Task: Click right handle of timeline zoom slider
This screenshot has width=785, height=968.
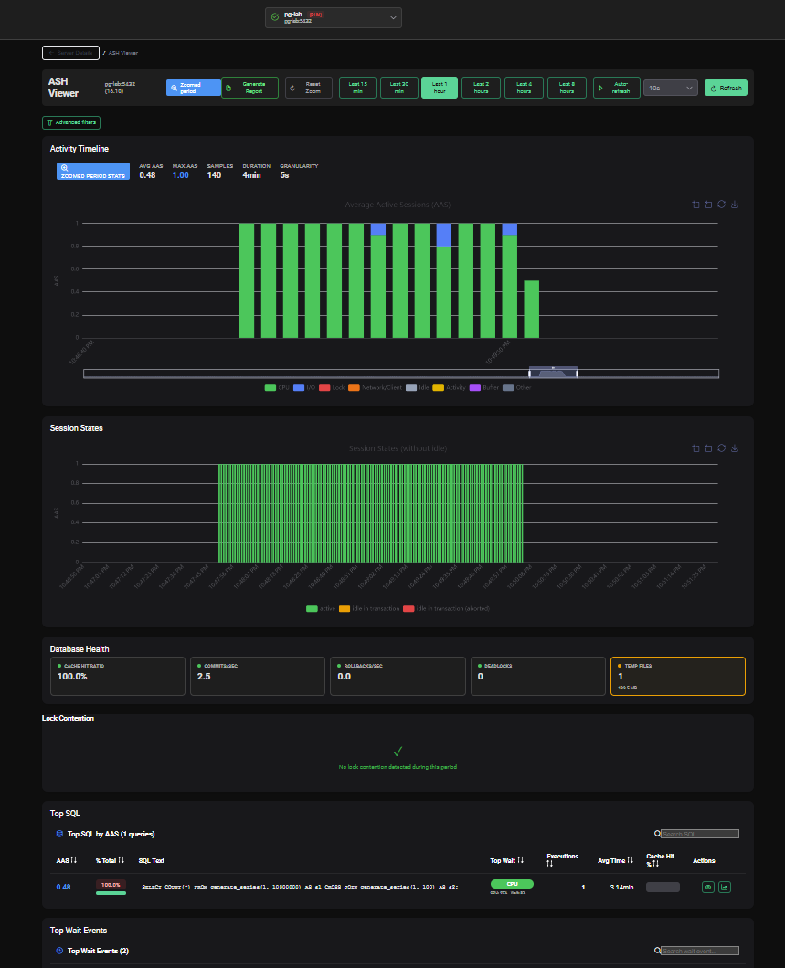Action: 577,373
